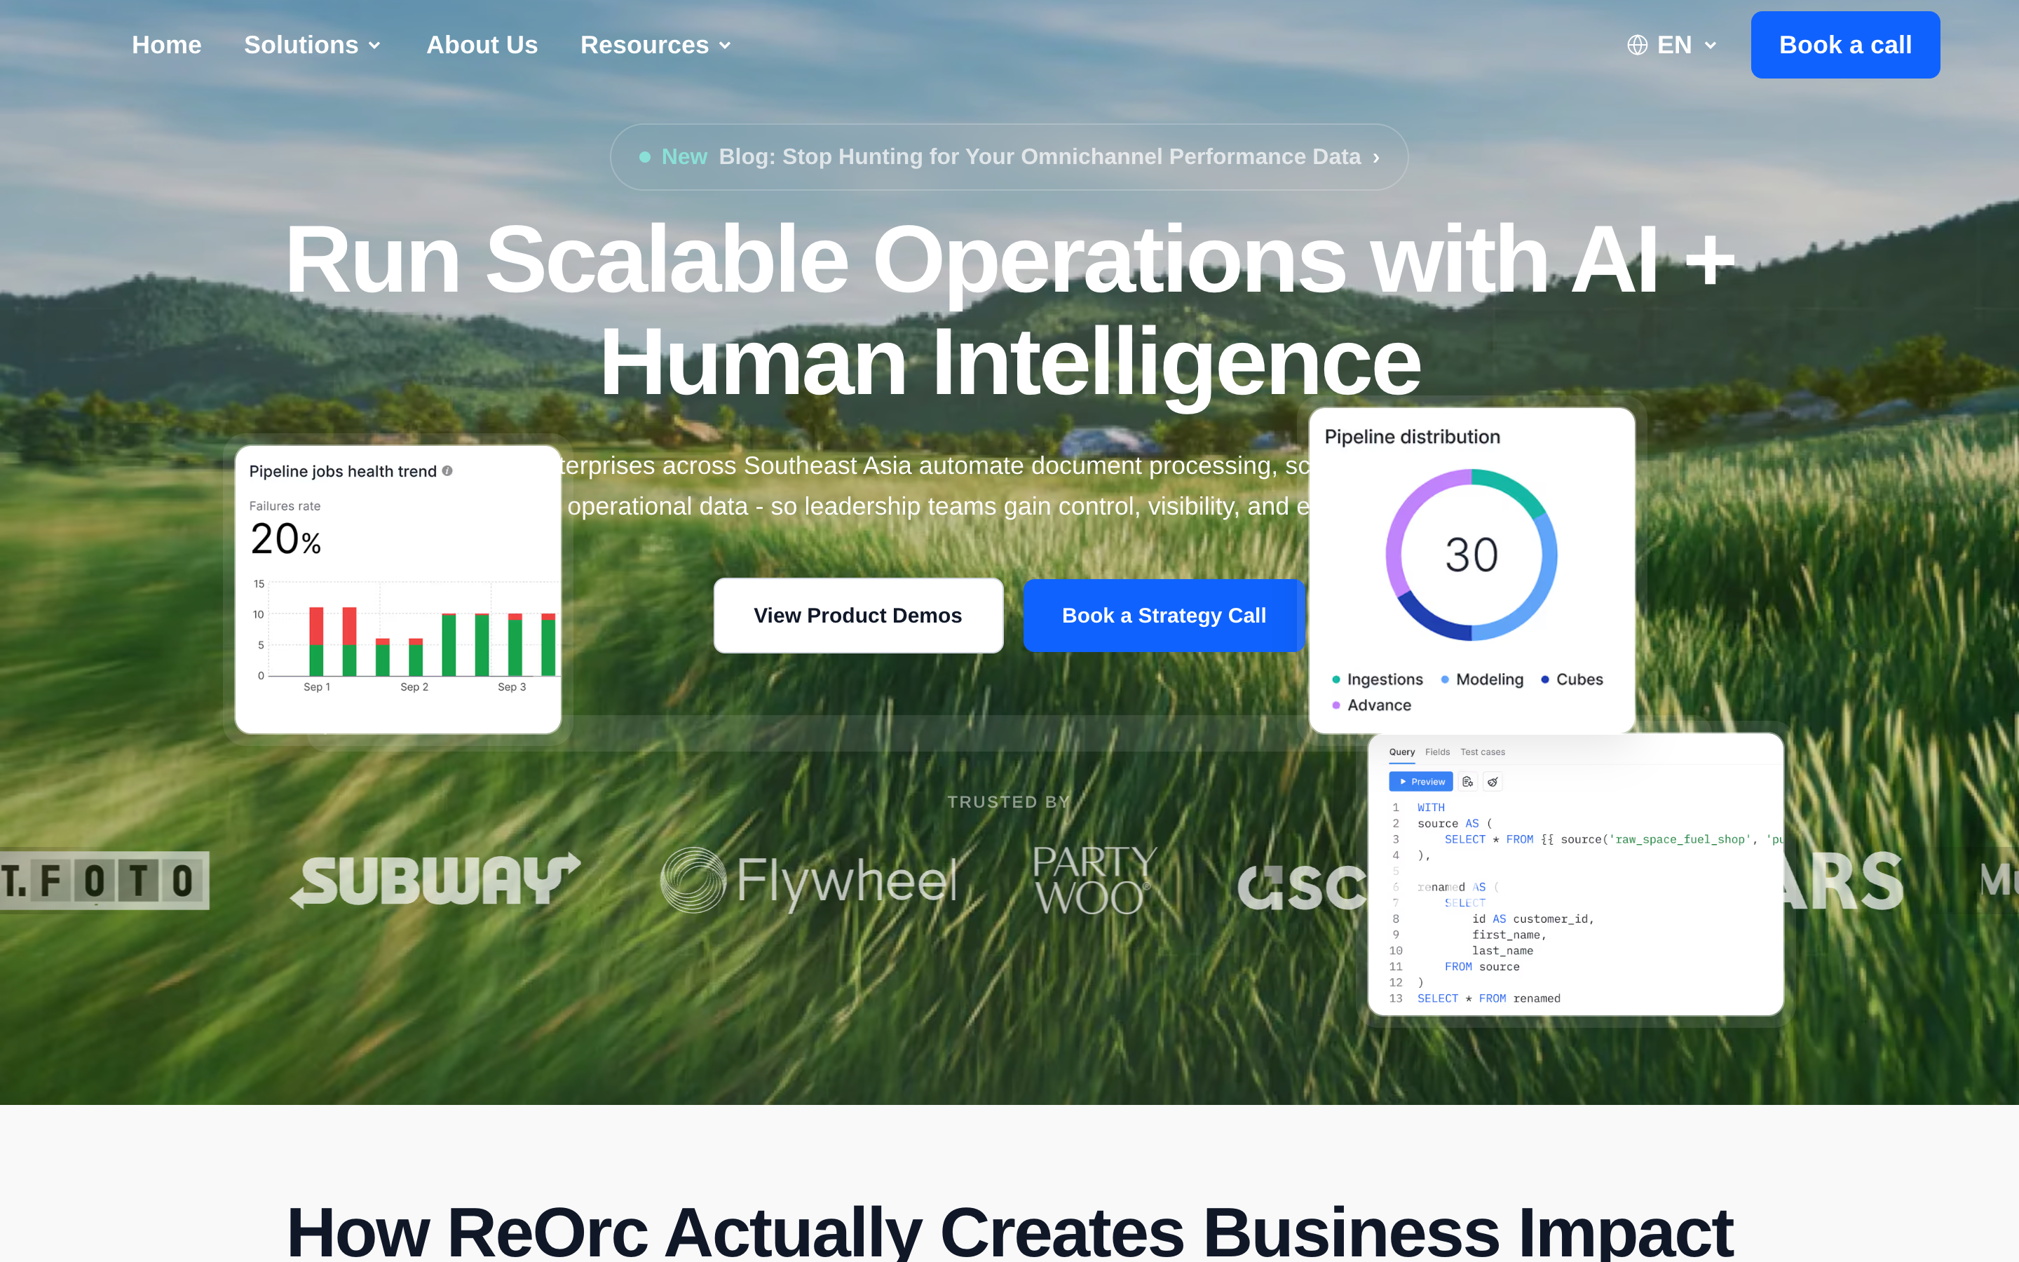Image resolution: width=2019 pixels, height=1262 pixels.
Task: Open the EN language selector
Action: point(1672,45)
